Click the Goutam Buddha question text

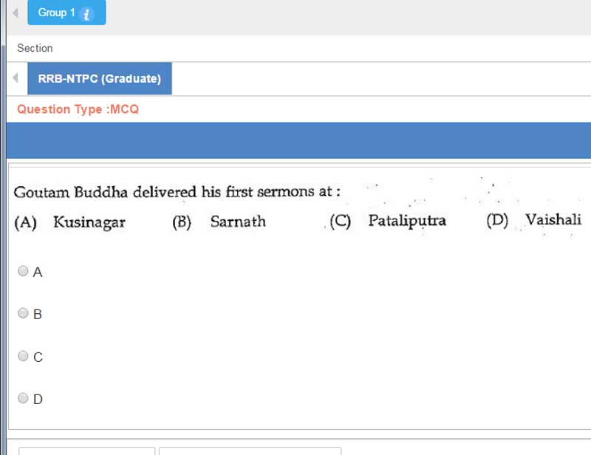tap(177, 192)
